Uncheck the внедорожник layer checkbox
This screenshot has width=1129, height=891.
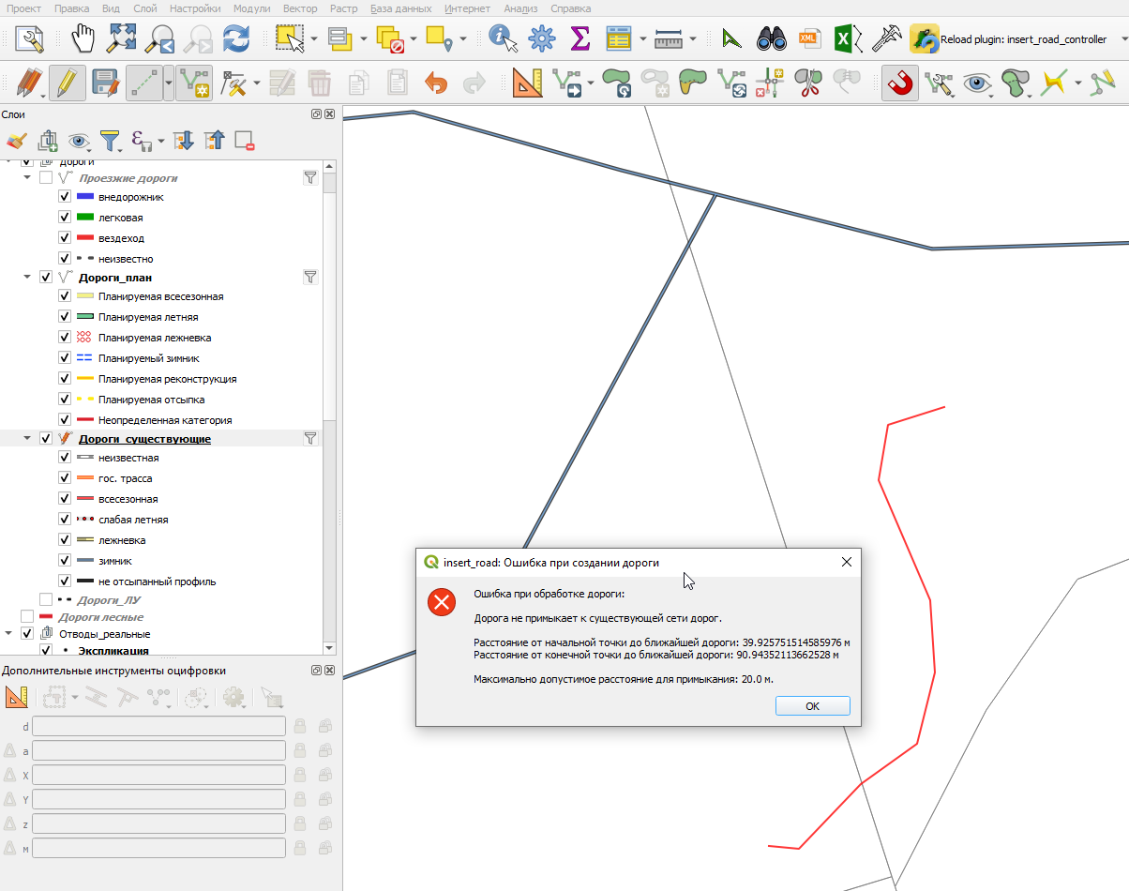65,197
